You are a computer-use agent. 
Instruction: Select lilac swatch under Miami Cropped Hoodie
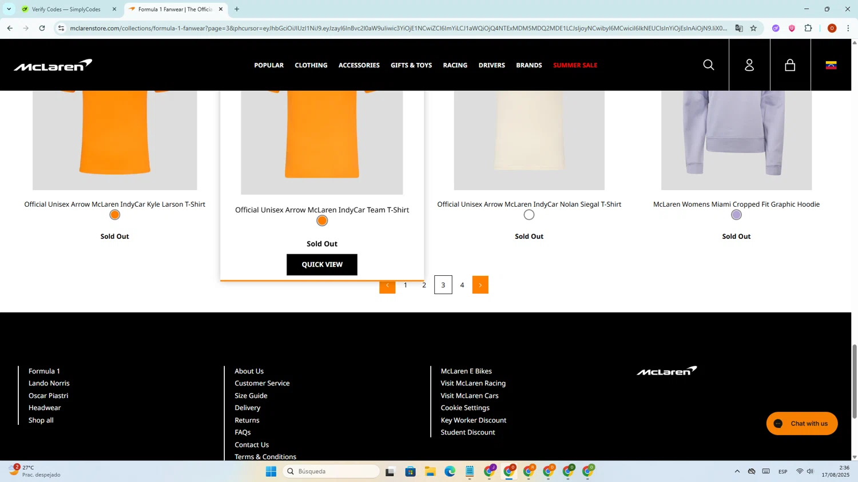coord(736,215)
